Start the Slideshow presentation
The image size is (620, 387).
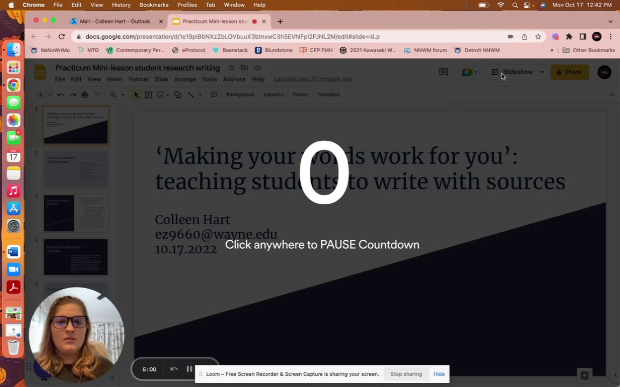click(x=512, y=72)
